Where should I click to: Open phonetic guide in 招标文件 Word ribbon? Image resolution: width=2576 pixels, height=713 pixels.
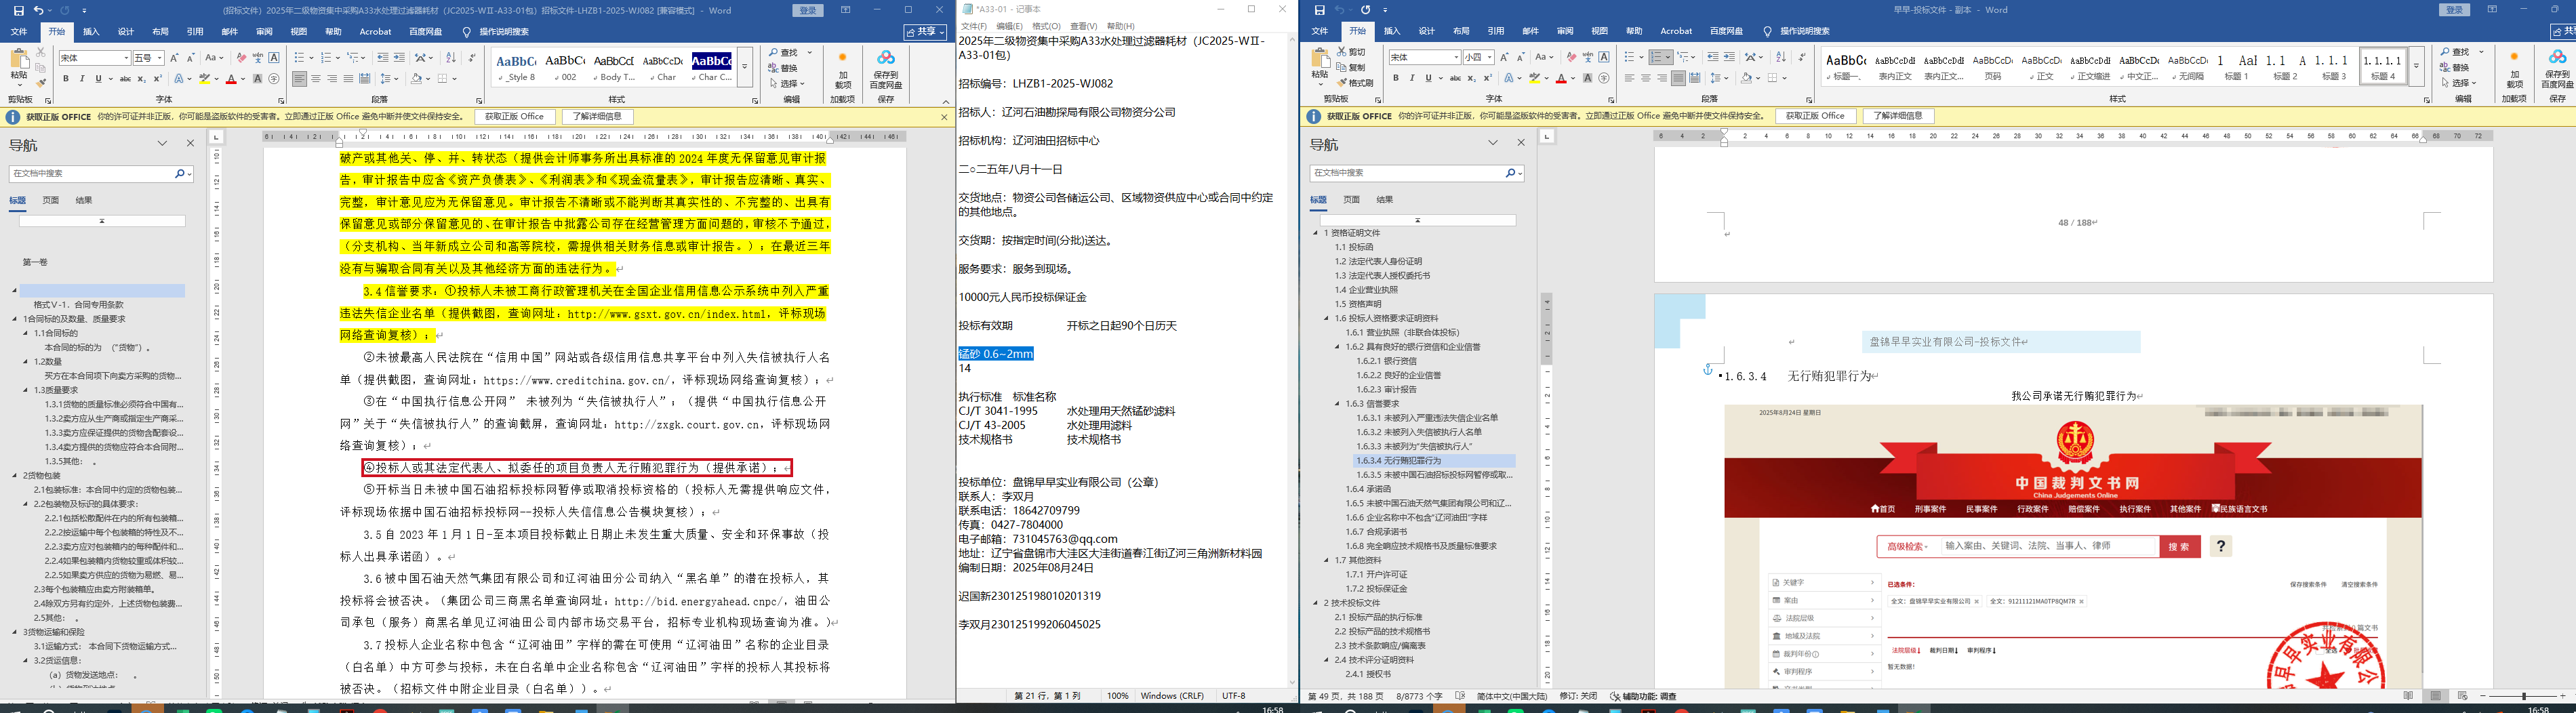[258, 58]
